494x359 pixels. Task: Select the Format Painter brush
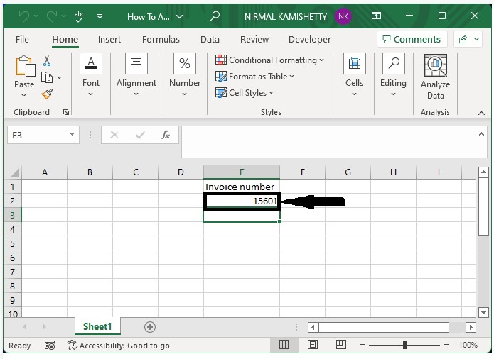coord(47,94)
